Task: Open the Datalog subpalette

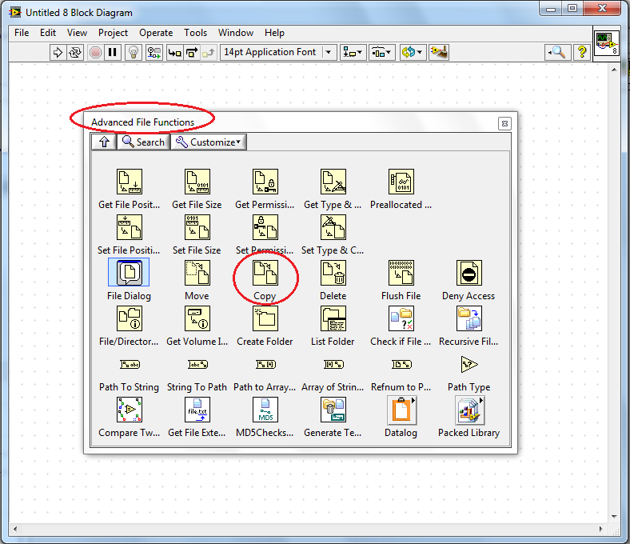Action: (x=401, y=410)
